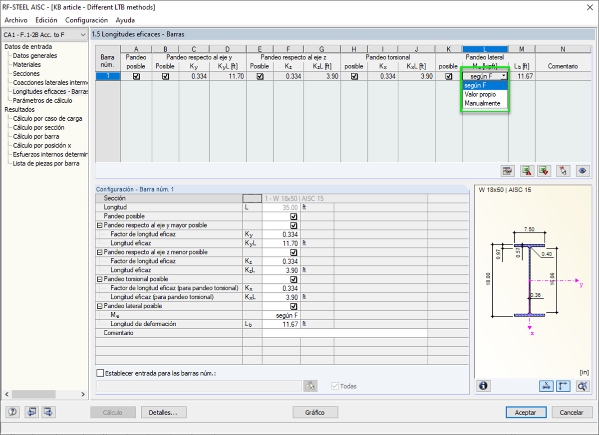Close the RF-STEEL AISC window
Image resolution: width=599 pixels, height=435 pixels.
[589, 7]
